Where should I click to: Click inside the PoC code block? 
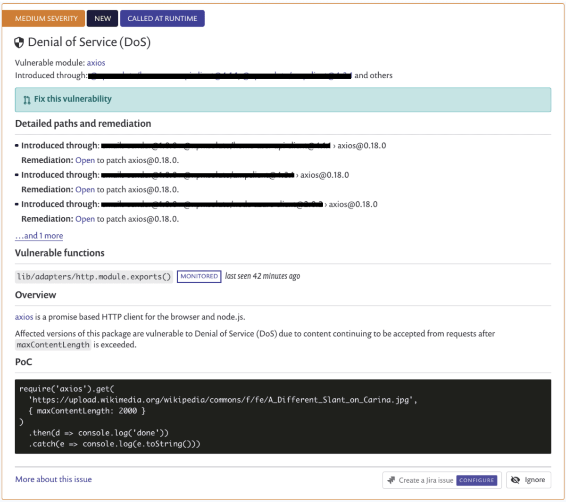[x=283, y=417]
